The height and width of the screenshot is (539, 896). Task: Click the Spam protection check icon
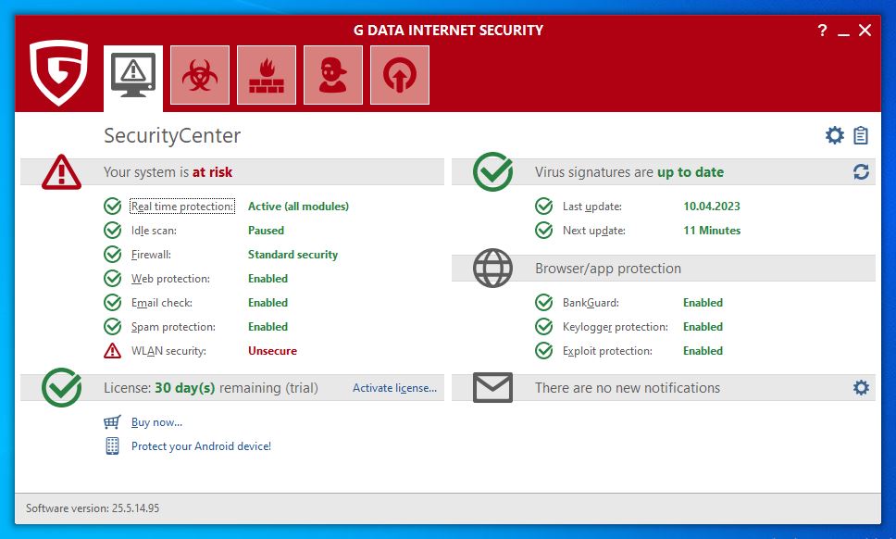[112, 326]
